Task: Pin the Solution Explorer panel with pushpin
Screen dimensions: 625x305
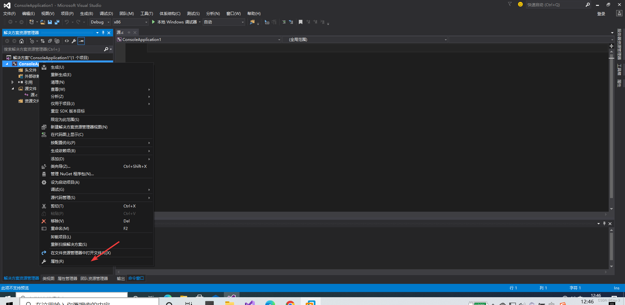Action: coord(103,33)
